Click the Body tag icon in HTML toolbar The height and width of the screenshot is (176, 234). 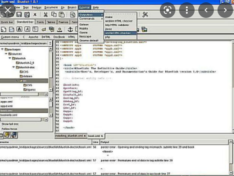pos(11,29)
